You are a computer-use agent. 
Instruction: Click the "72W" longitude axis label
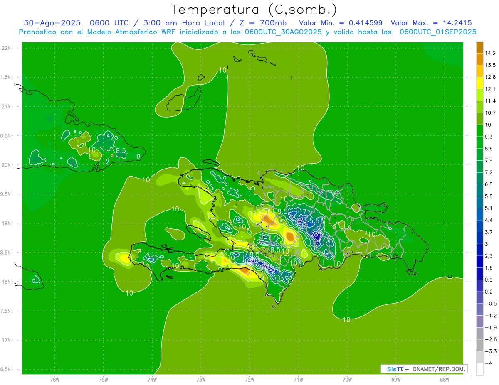[249, 380]
